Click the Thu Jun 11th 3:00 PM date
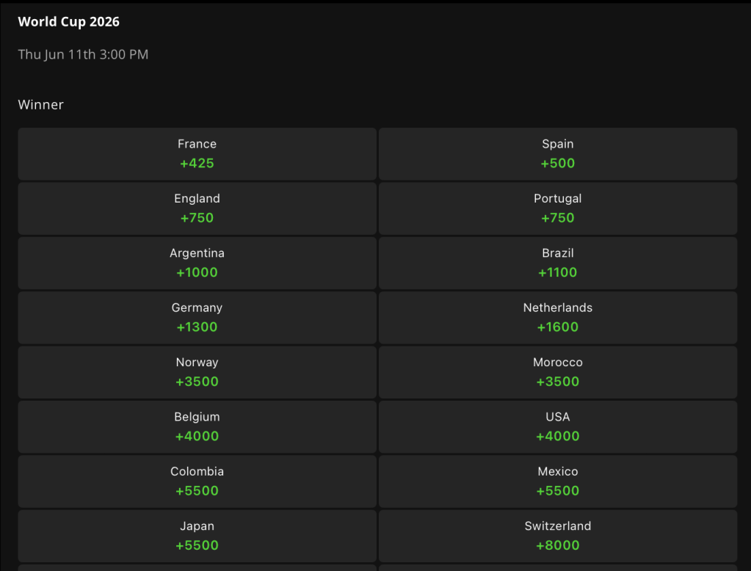Screen dimensions: 751x571 (x=83, y=54)
